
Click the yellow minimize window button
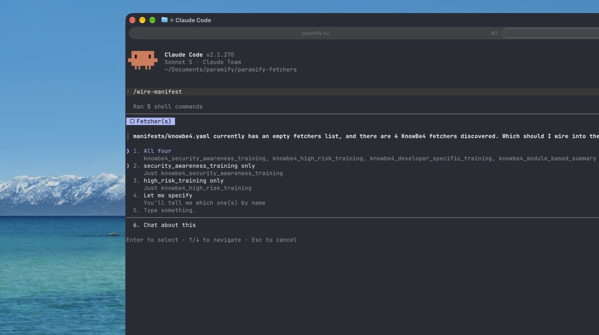[x=142, y=20]
